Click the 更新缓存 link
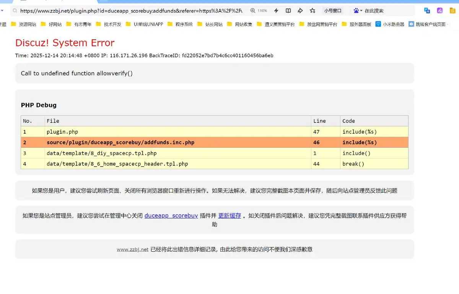The image size is (459, 294). (229, 216)
